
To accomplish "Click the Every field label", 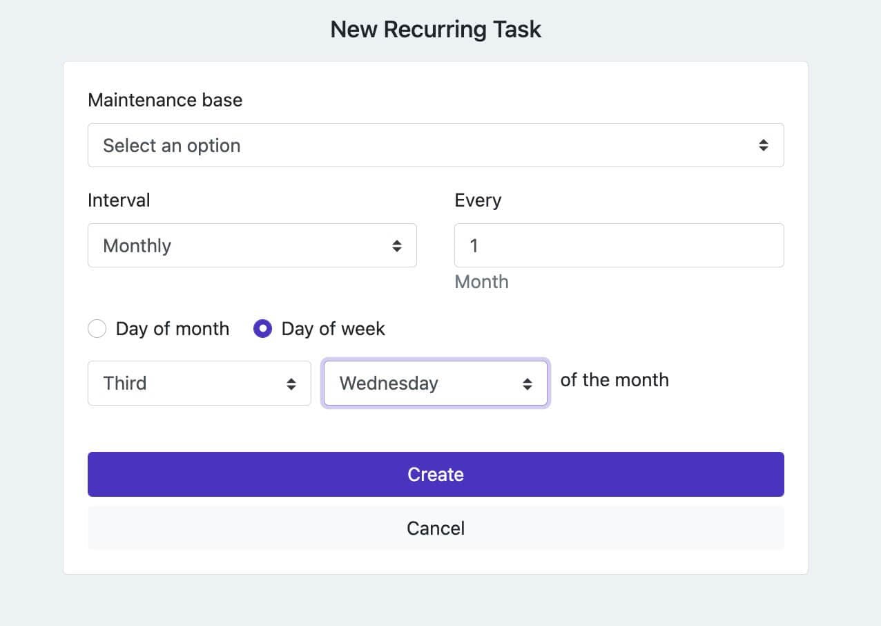I will tap(478, 200).
